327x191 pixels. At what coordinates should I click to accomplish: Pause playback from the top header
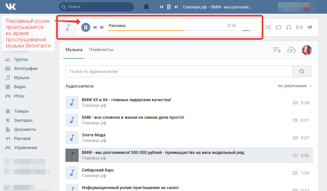[169, 7]
